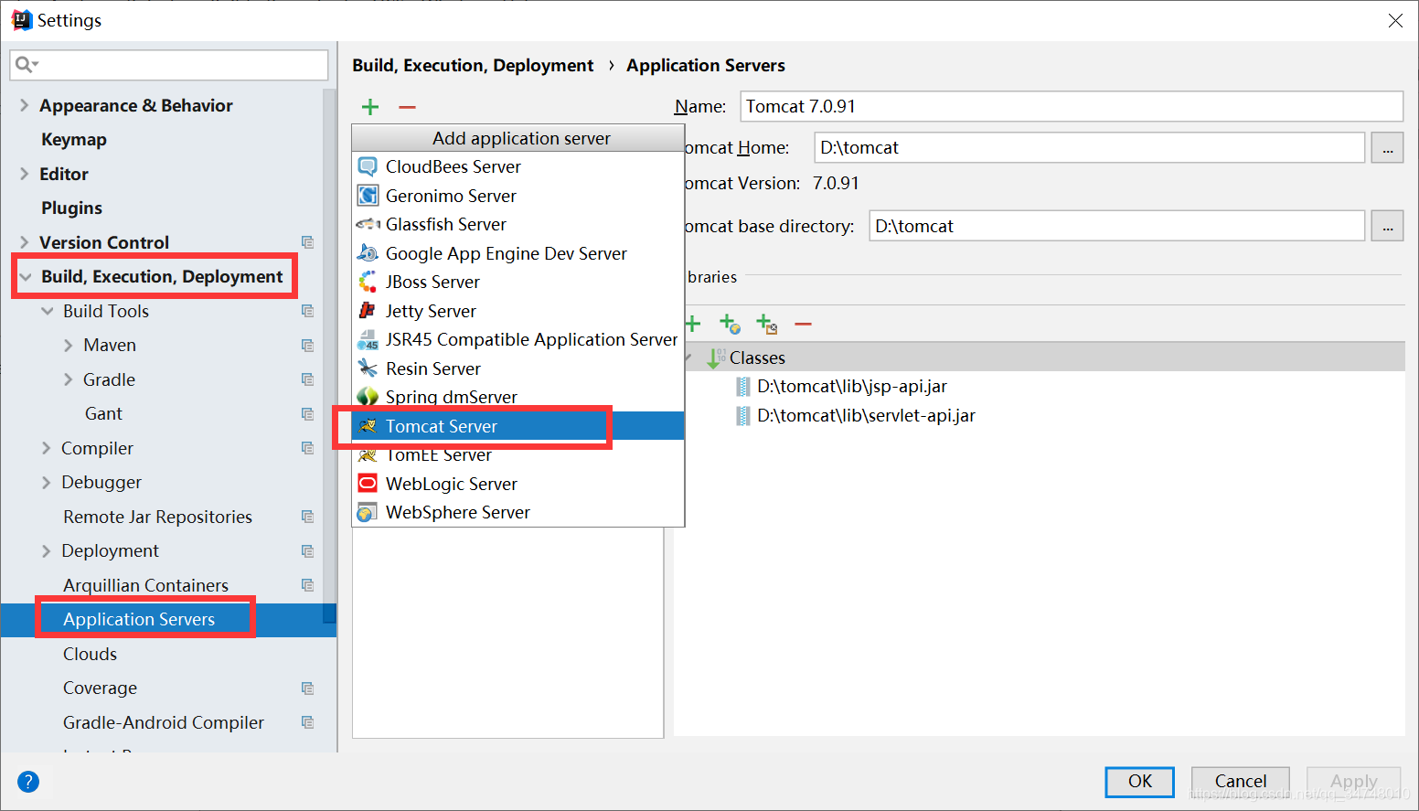Screen dimensions: 1419x811
Task: Click the JBoss Server icon
Action: [368, 282]
